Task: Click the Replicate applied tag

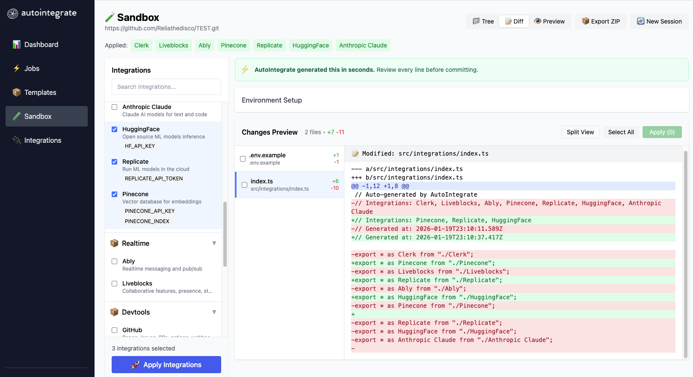Action: pos(269,45)
